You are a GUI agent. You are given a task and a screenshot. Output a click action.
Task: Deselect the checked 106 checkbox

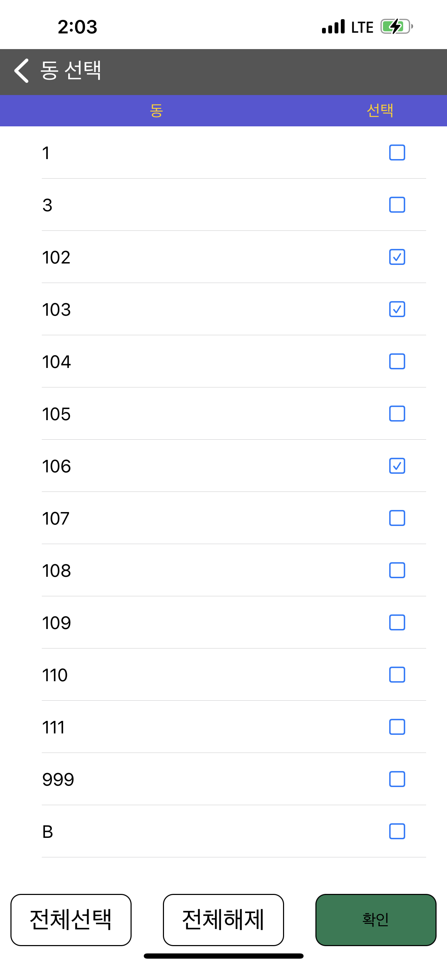tap(397, 466)
